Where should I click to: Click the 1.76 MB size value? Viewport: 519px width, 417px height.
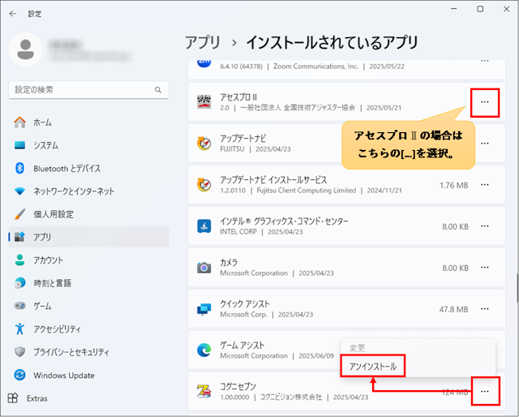(x=454, y=185)
